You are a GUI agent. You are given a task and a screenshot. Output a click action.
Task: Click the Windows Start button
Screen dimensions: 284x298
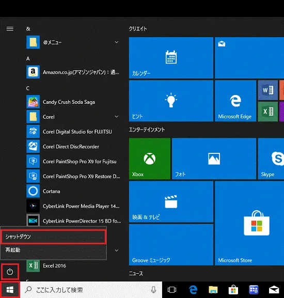coord(10,290)
